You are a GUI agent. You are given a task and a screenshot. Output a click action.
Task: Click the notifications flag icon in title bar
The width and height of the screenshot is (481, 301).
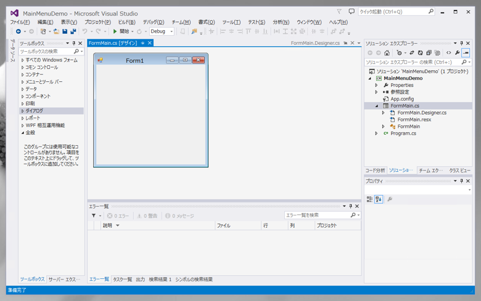[x=339, y=12]
